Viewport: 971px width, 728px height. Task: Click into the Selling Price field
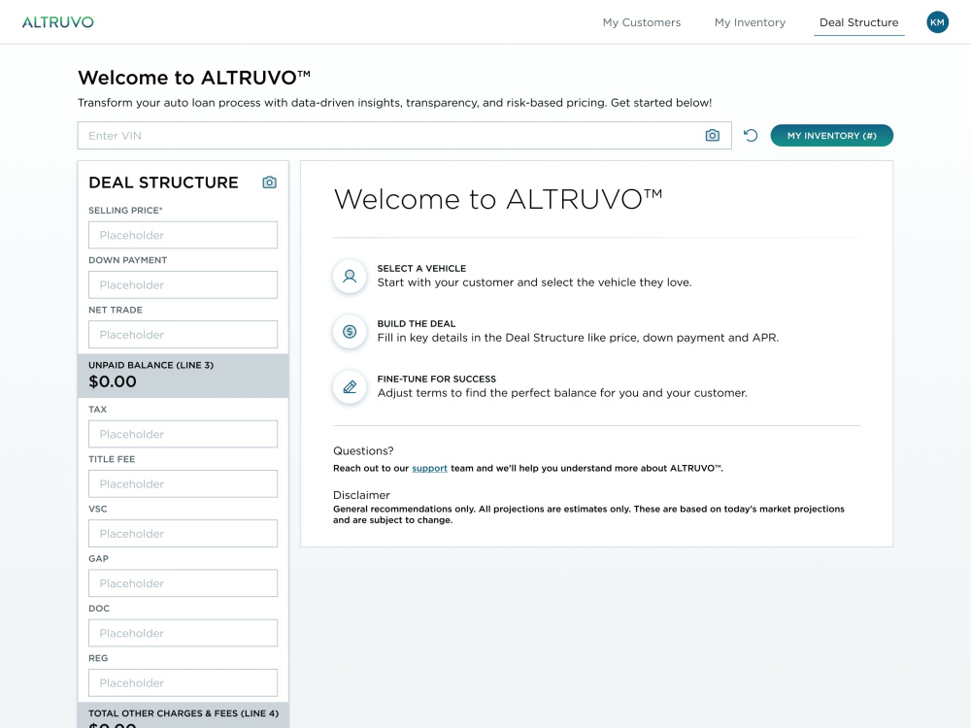(183, 235)
